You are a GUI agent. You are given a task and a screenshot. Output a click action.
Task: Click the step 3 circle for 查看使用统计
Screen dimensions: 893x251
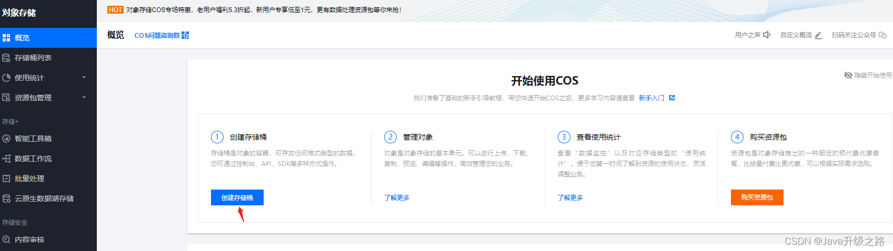[564, 137]
